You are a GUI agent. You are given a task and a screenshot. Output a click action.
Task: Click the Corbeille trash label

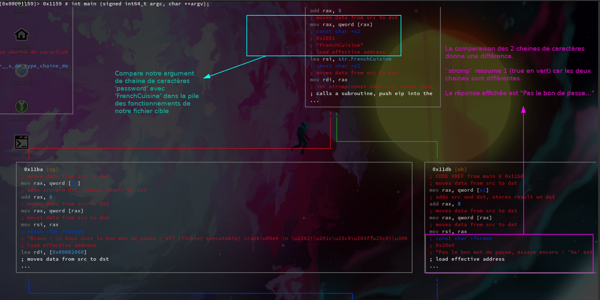pos(22,11)
